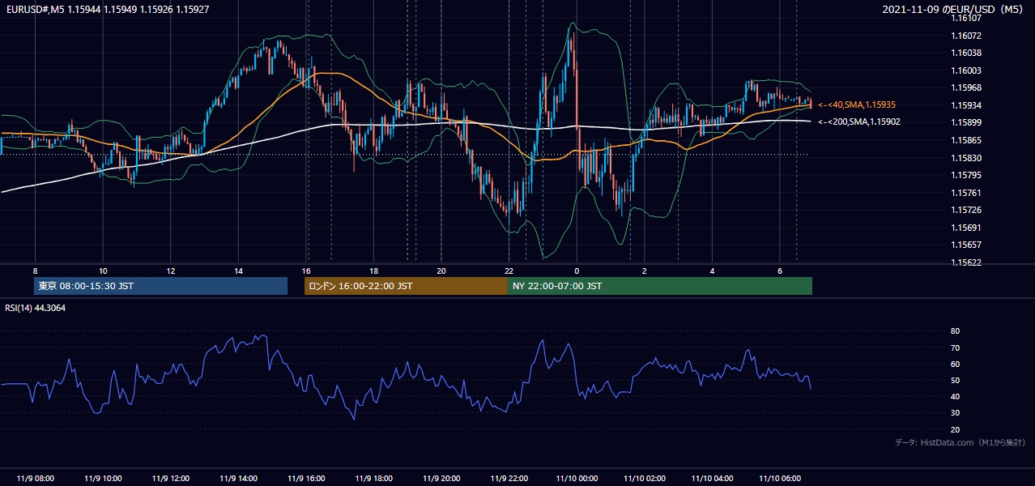This screenshot has height=486, width=1035.
Task: Click the RSI 30 level label
Action: point(956,413)
